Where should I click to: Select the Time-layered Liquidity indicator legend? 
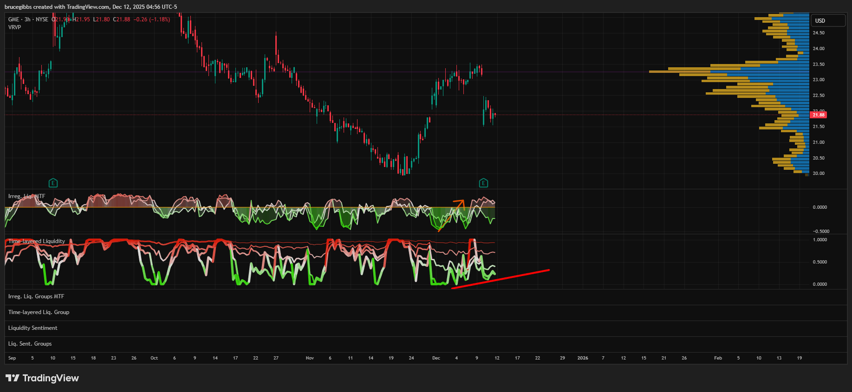36,241
